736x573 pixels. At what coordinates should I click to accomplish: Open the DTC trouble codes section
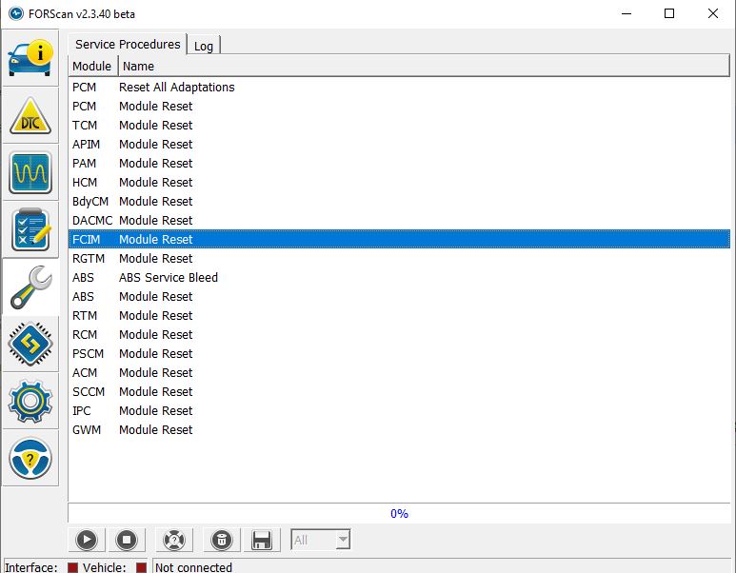pyautogui.click(x=30, y=115)
